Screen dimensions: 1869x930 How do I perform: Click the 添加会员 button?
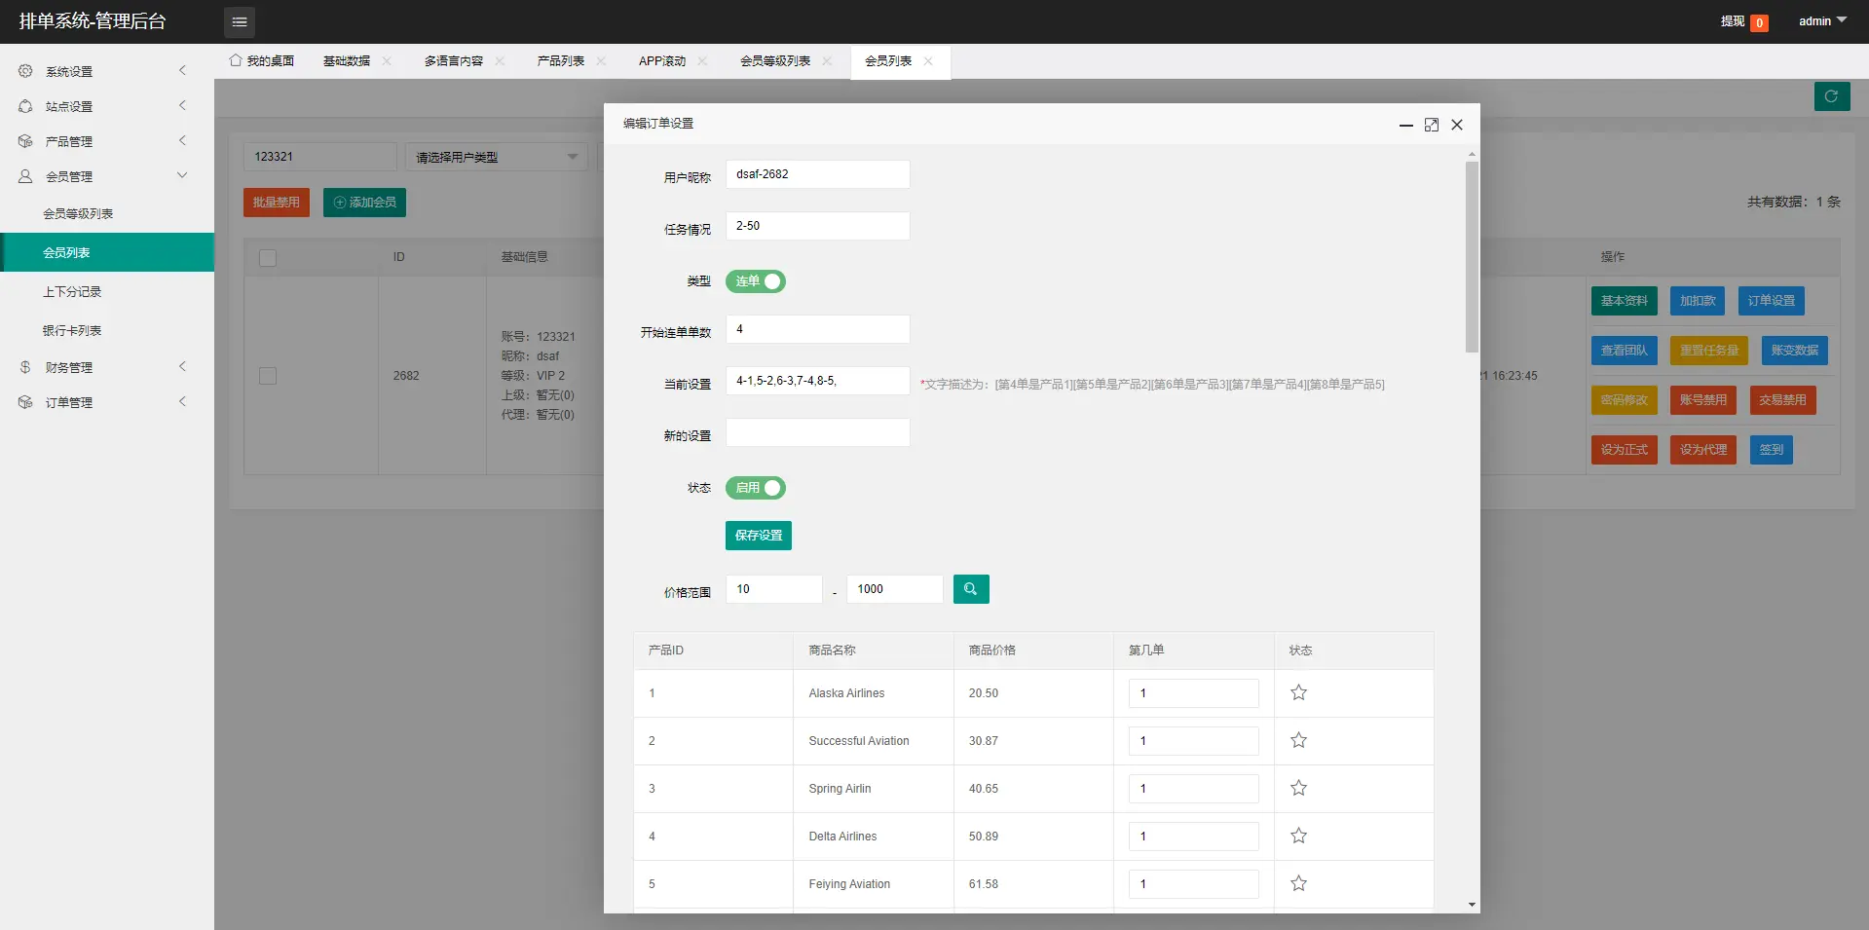[x=364, y=203]
